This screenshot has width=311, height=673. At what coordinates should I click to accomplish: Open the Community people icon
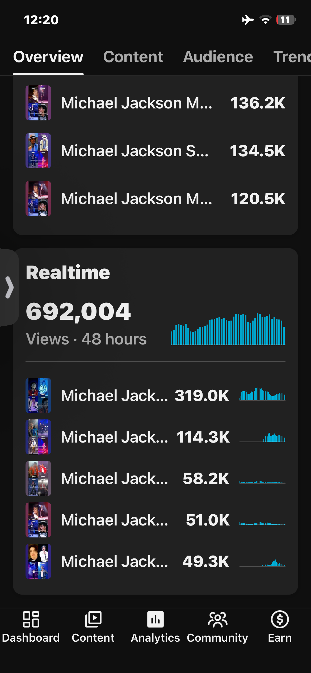coord(217,619)
